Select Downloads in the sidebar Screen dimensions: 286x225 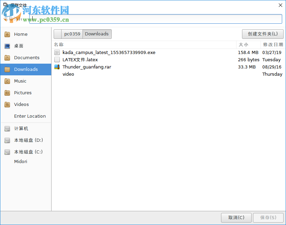25,69
